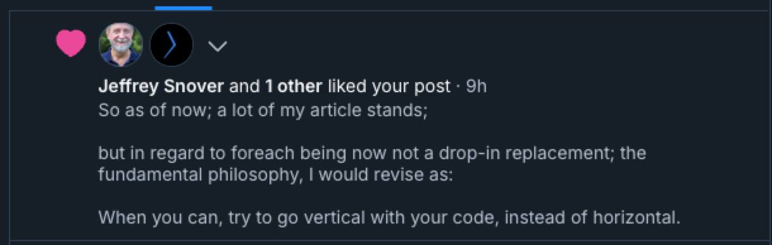Image resolution: width=772 pixels, height=245 pixels.
Task: Click the '9h' timestamp
Action: [x=476, y=86]
